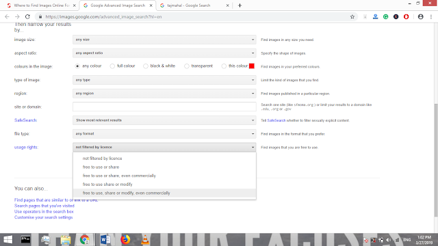Click the volume icon in system tray

(388, 240)
